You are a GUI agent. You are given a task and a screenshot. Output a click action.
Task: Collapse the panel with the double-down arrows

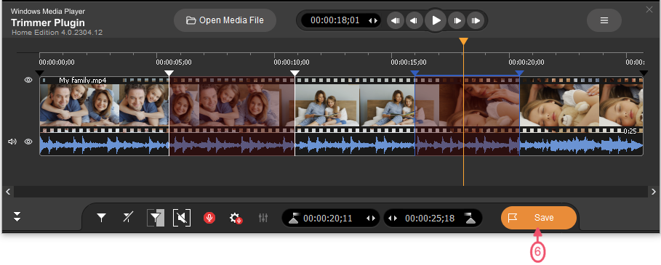[17, 217]
